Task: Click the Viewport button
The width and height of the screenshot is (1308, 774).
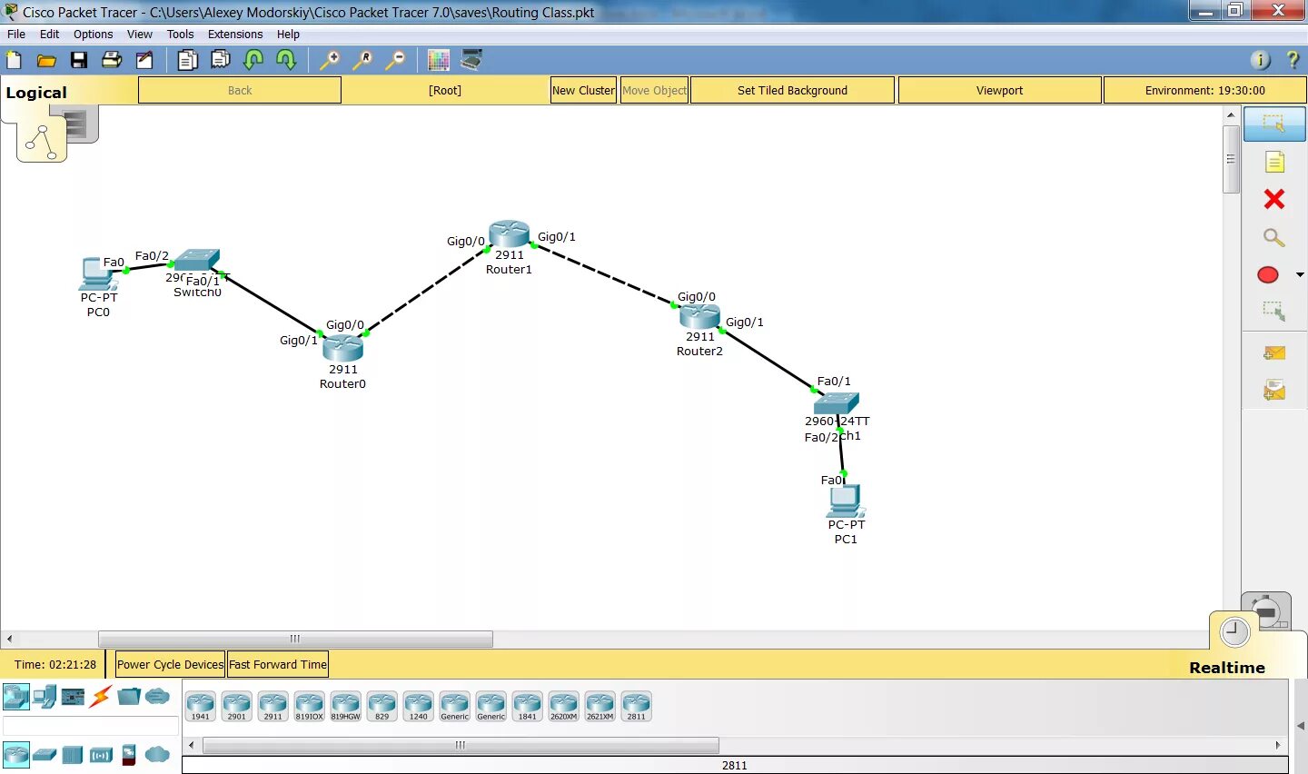Action: pos(999,90)
